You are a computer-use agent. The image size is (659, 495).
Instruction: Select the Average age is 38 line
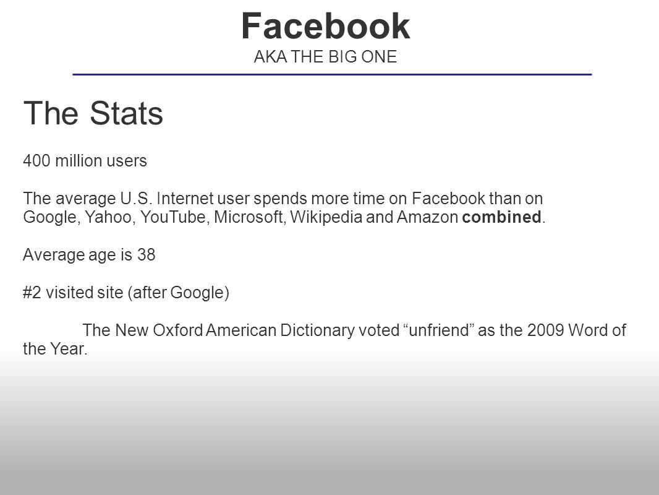(89, 255)
